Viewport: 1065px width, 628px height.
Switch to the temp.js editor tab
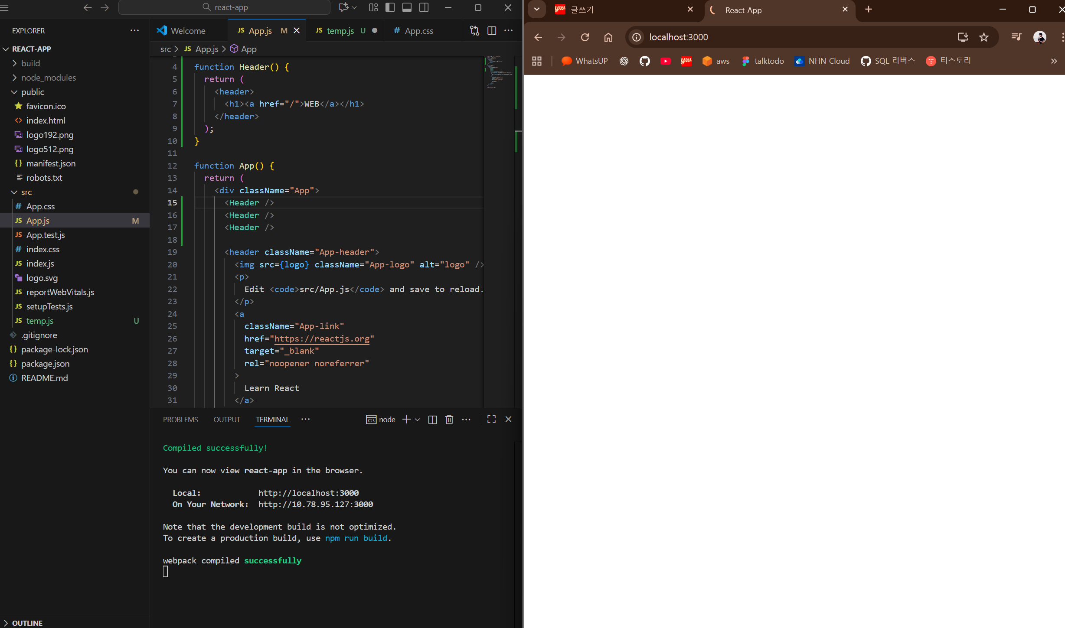coord(340,31)
